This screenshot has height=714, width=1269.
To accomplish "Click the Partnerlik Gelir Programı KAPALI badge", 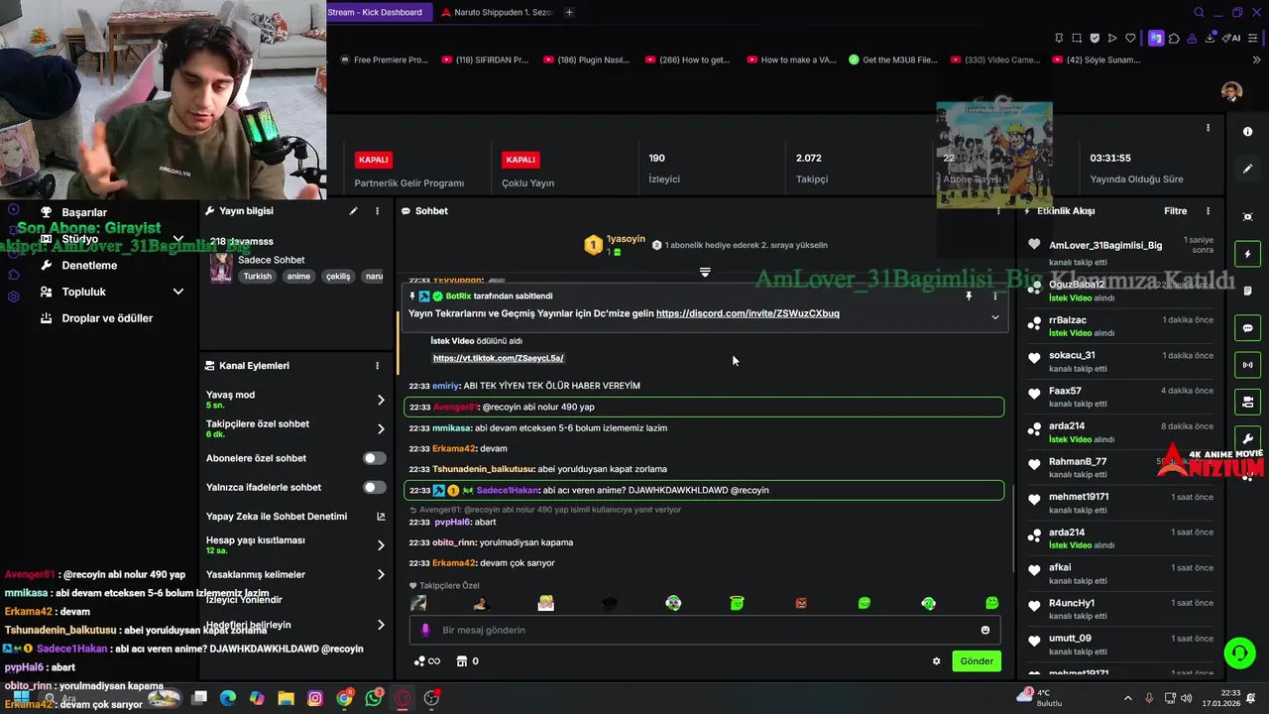I will coord(374,159).
